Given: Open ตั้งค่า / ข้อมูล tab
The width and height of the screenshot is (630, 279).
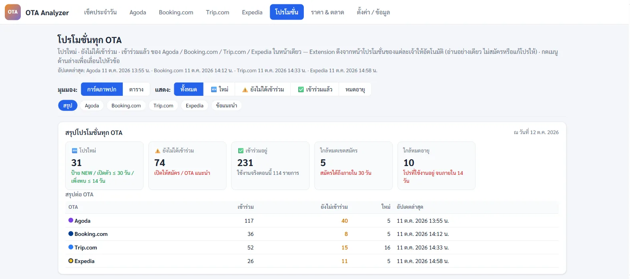Looking at the screenshot, I should click(373, 12).
